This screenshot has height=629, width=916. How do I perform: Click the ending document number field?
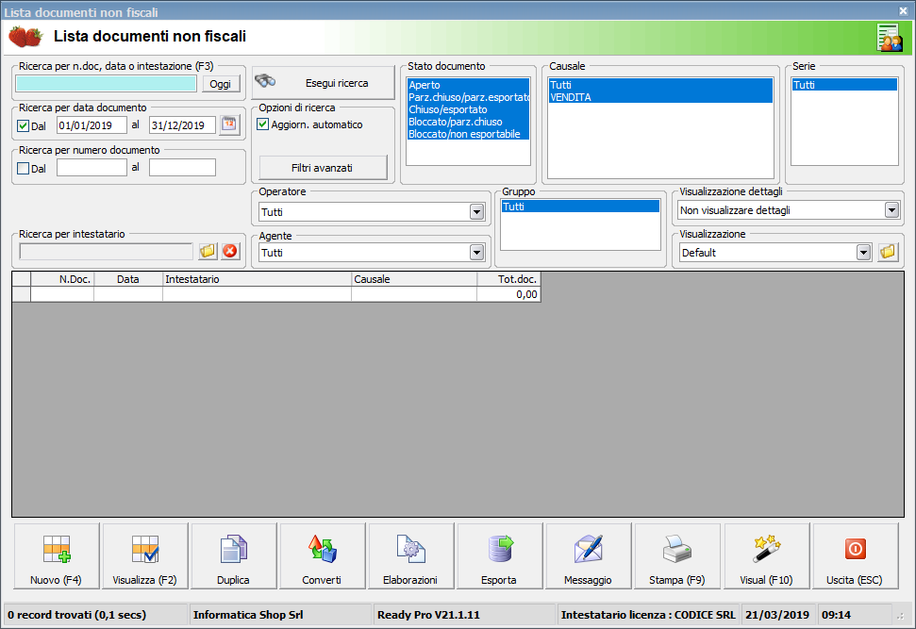click(x=182, y=168)
